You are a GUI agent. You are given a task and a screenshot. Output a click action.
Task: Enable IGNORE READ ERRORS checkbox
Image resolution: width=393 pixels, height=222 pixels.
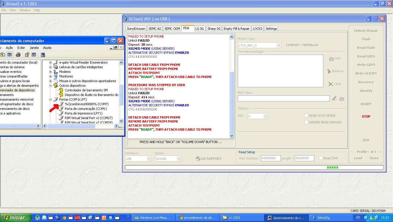point(306,122)
